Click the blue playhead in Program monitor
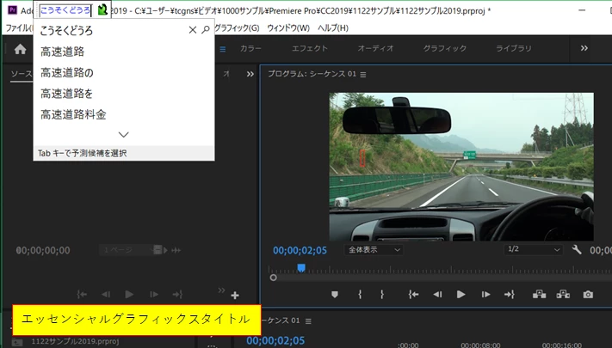Image resolution: width=612 pixels, height=348 pixels. 301,268
